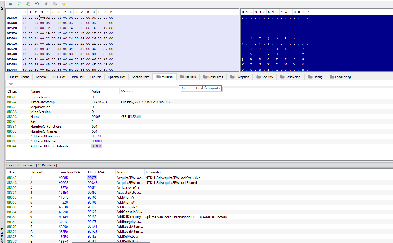Click the blue right arrow toolbar icon
The width and height of the screenshot is (393, 243).
10,4
